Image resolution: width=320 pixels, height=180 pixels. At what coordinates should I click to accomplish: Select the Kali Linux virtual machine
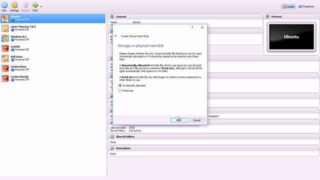53,58
